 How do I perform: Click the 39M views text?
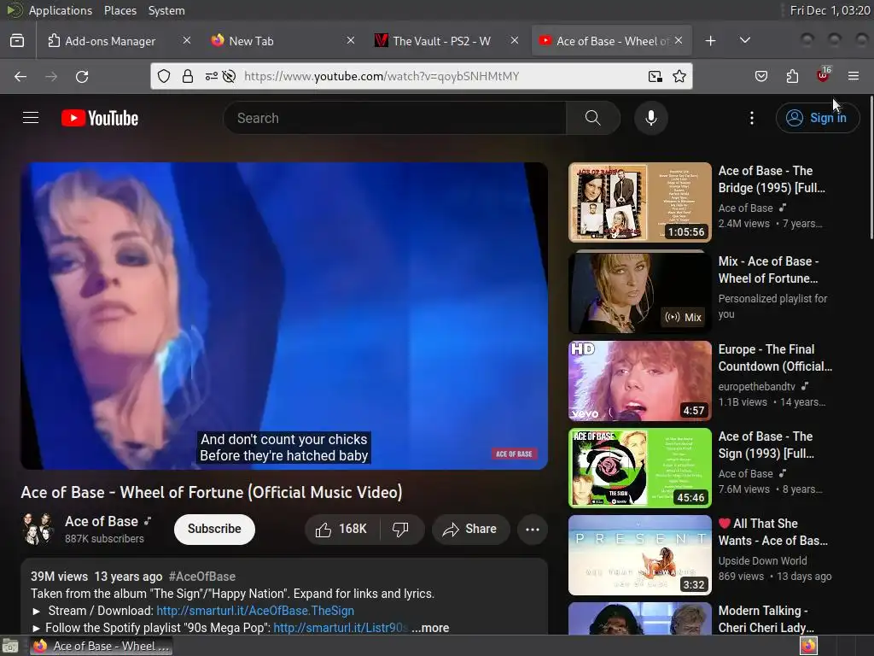pos(59,577)
